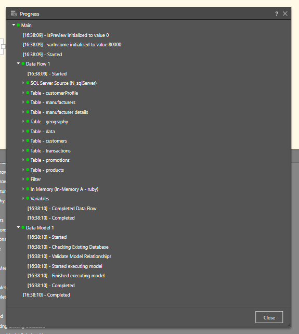Close the Progress dialog with X
Screen dimensions: 299x334
[x=285, y=14]
